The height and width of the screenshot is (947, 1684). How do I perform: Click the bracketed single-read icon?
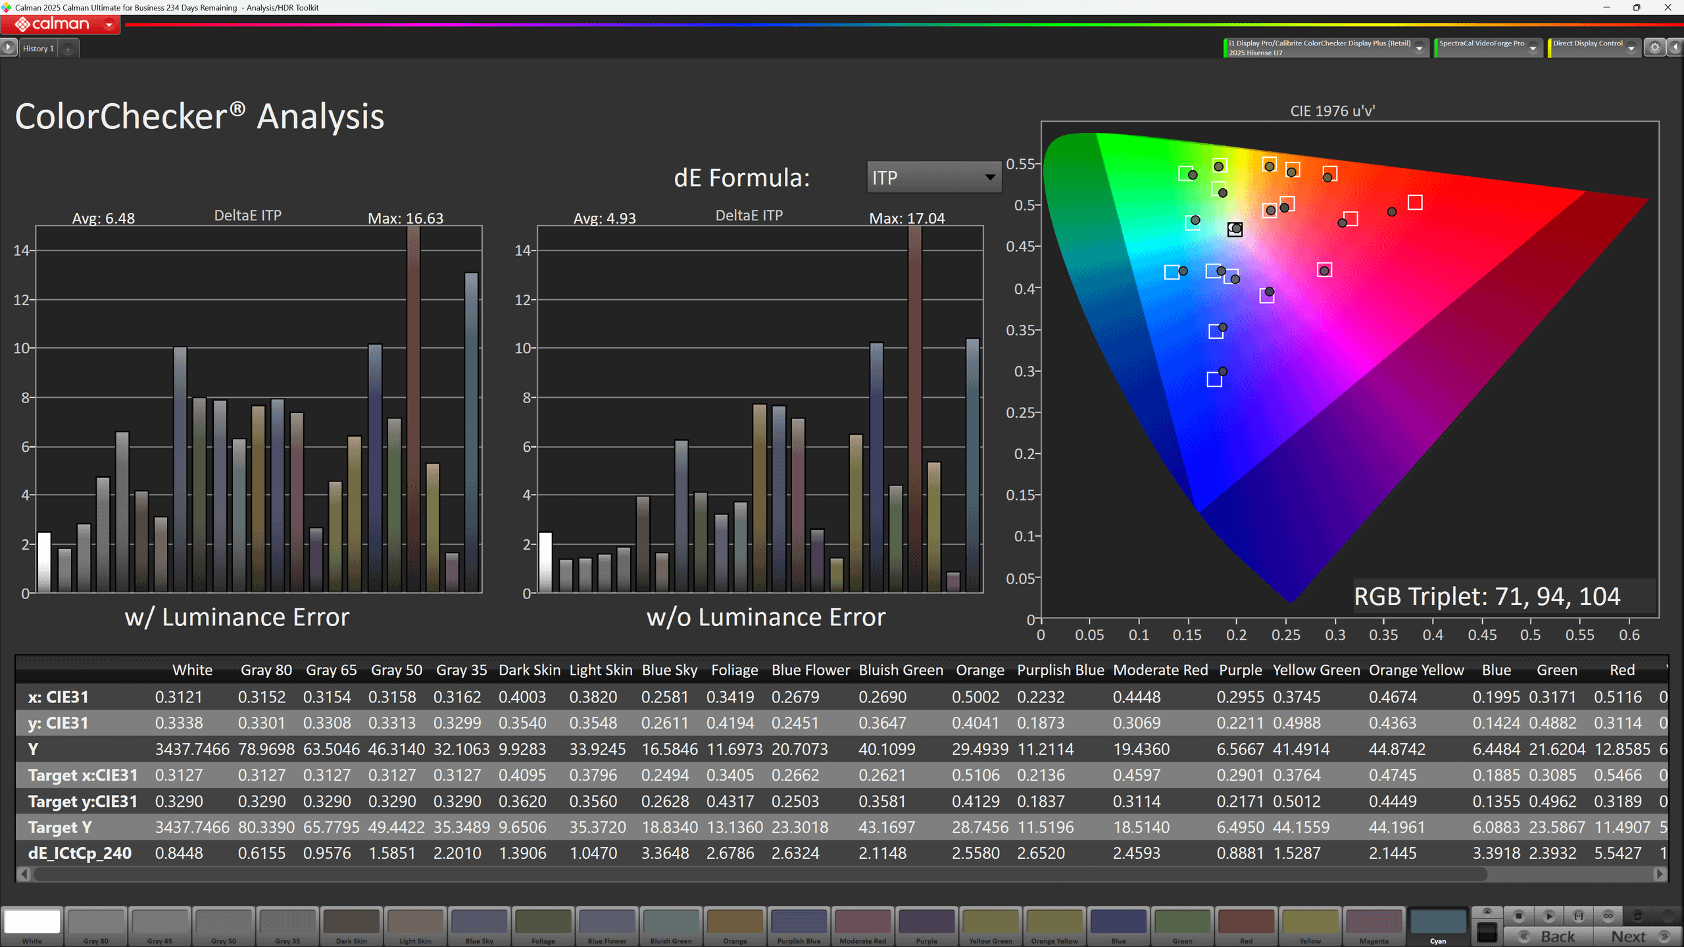[1579, 915]
